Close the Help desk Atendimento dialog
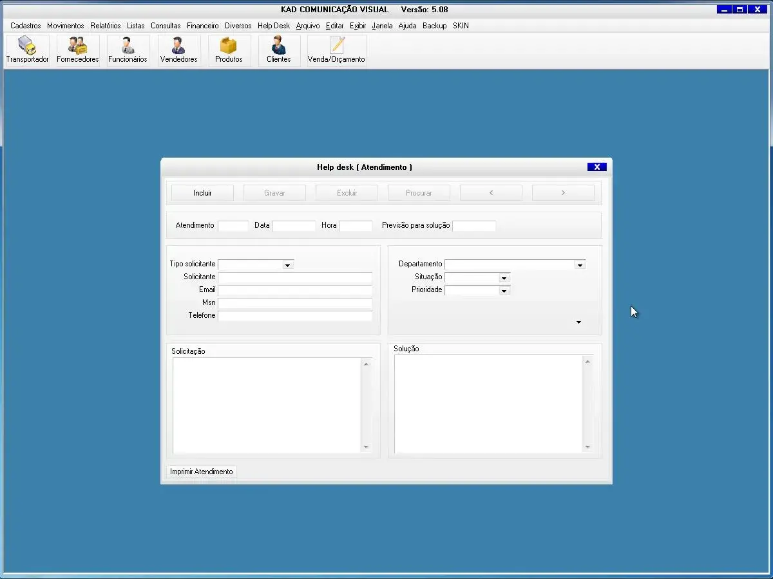The width and height of the screenshot is (773, 579). click(596, 167)
